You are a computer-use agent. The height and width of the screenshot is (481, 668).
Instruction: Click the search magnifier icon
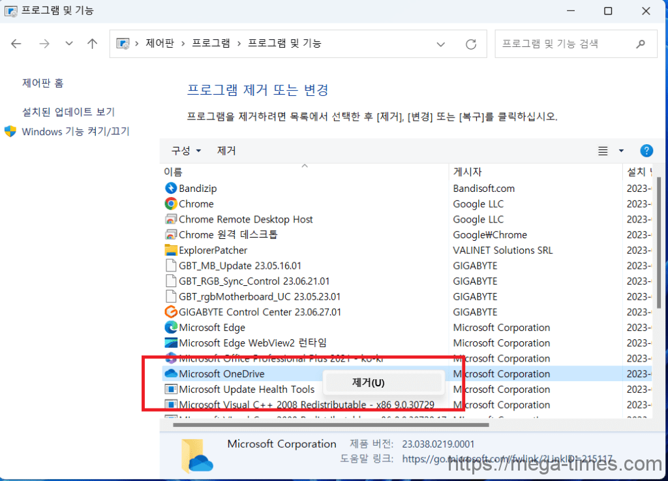(x=641, y=44)
